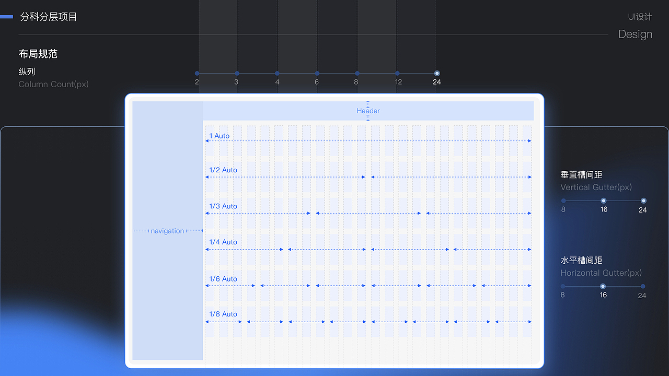669x376 pixels.
Task: Set Vertical Gutter to 8
Action: tap(563, 201)
